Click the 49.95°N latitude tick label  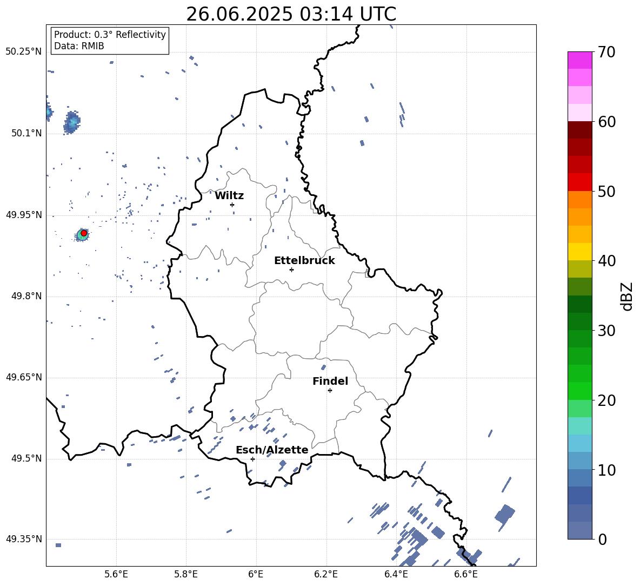click(x=24, y=215)
